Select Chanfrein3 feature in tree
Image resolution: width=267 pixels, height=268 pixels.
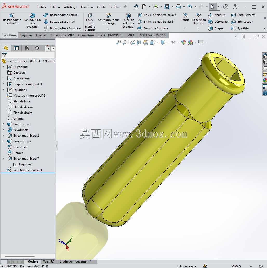point(18,147)
